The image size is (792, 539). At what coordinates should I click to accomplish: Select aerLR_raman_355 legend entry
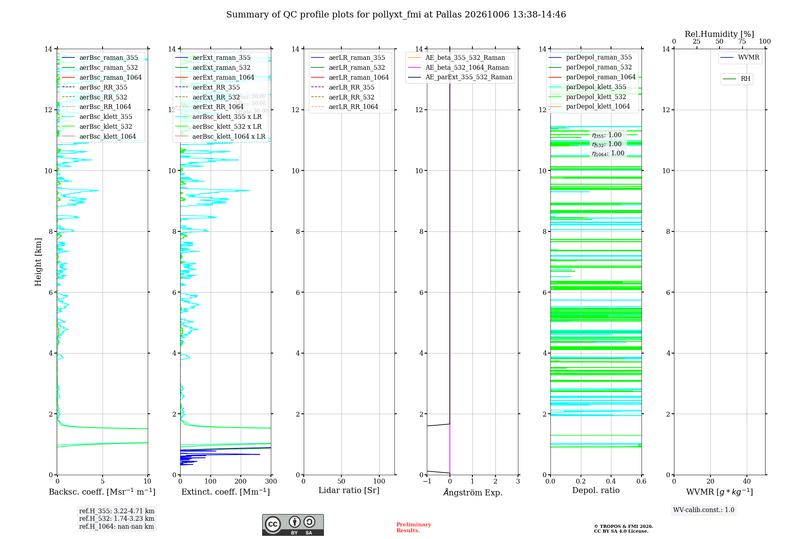[x=348, y=58]
